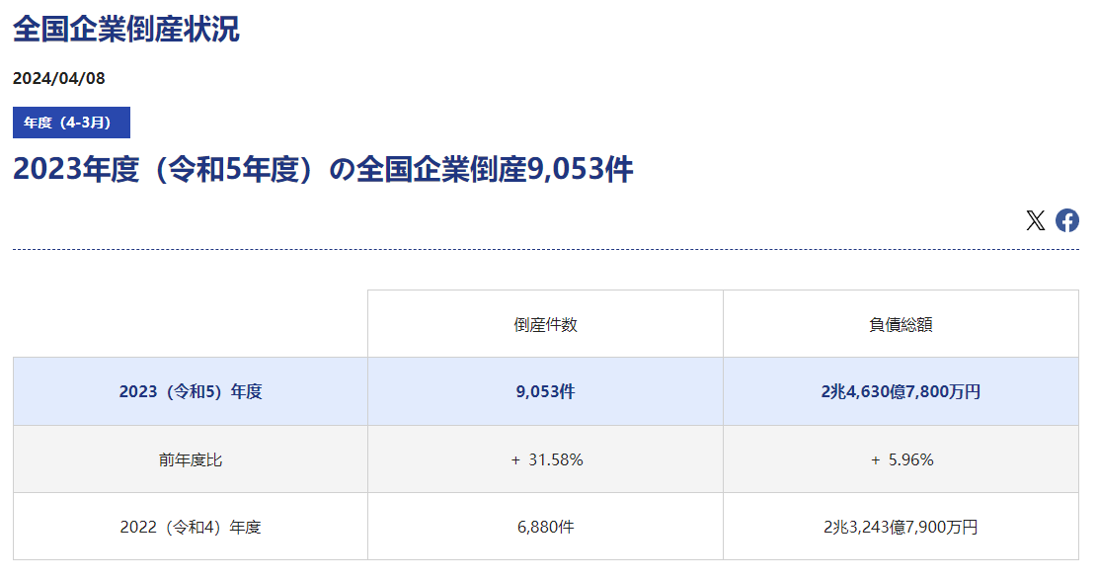Click the 2024/04/08 publication date
Image resolution: width=1098 pixels, height=581 pixels.
[x=58, y=79]
